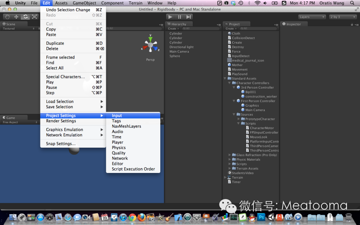Click the Step frame button
This screenshot has width=360, height=225.
(188, 17)
